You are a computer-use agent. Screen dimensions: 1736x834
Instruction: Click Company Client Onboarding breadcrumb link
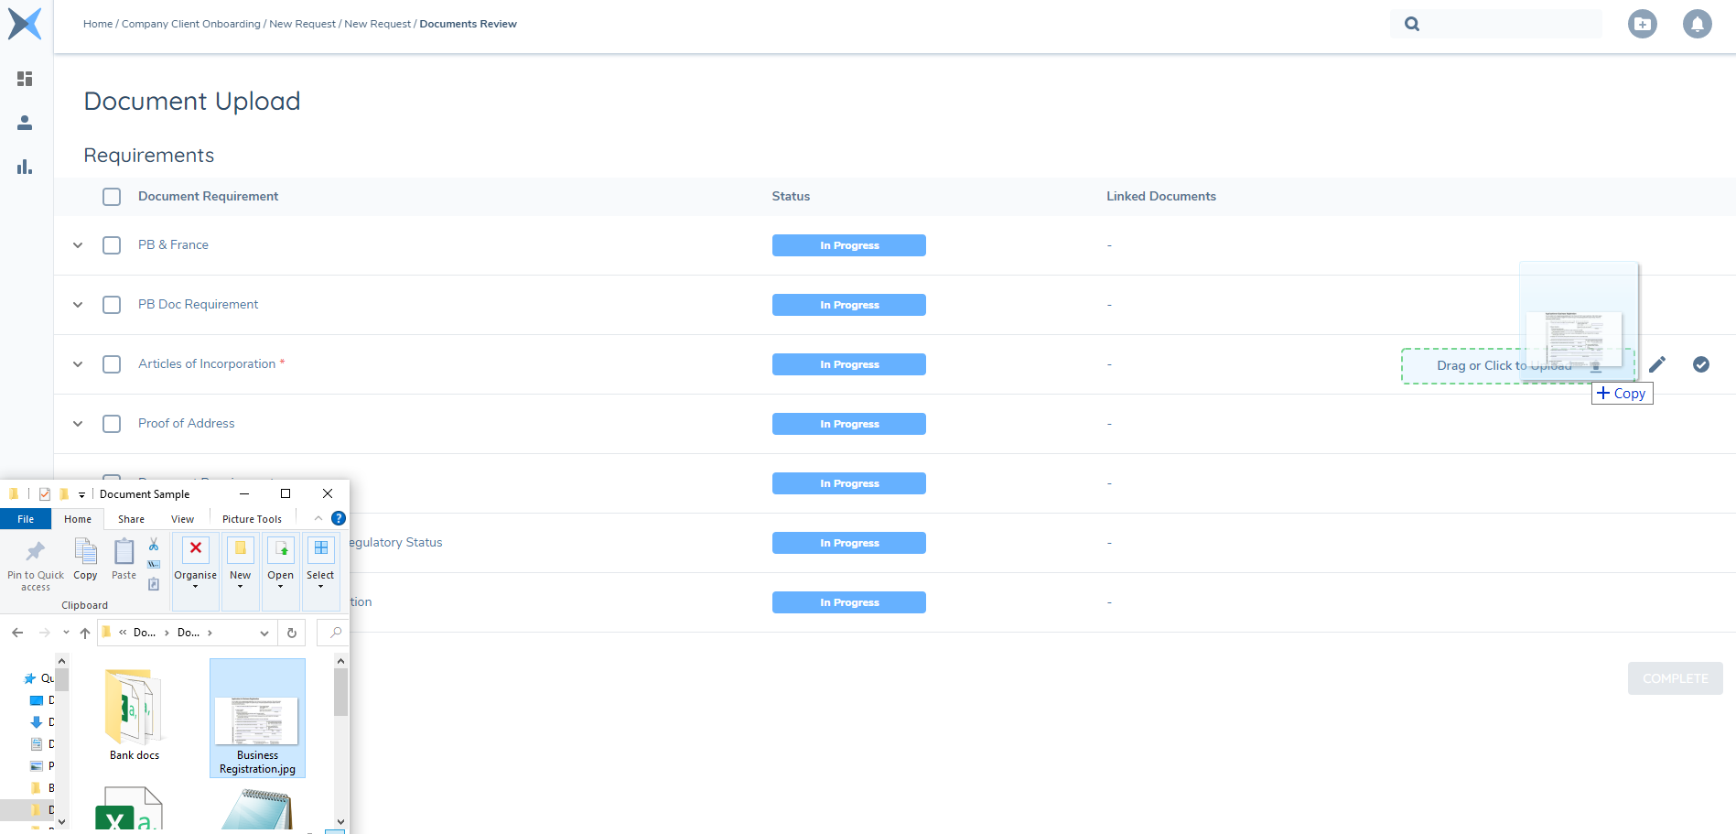point(190,24)
